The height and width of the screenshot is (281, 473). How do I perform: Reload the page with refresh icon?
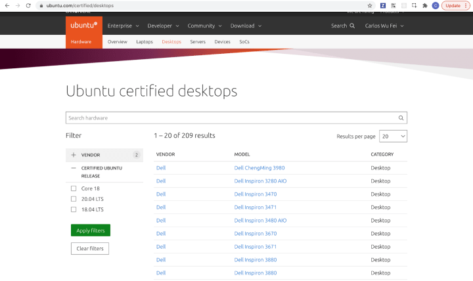coord(28,5)
